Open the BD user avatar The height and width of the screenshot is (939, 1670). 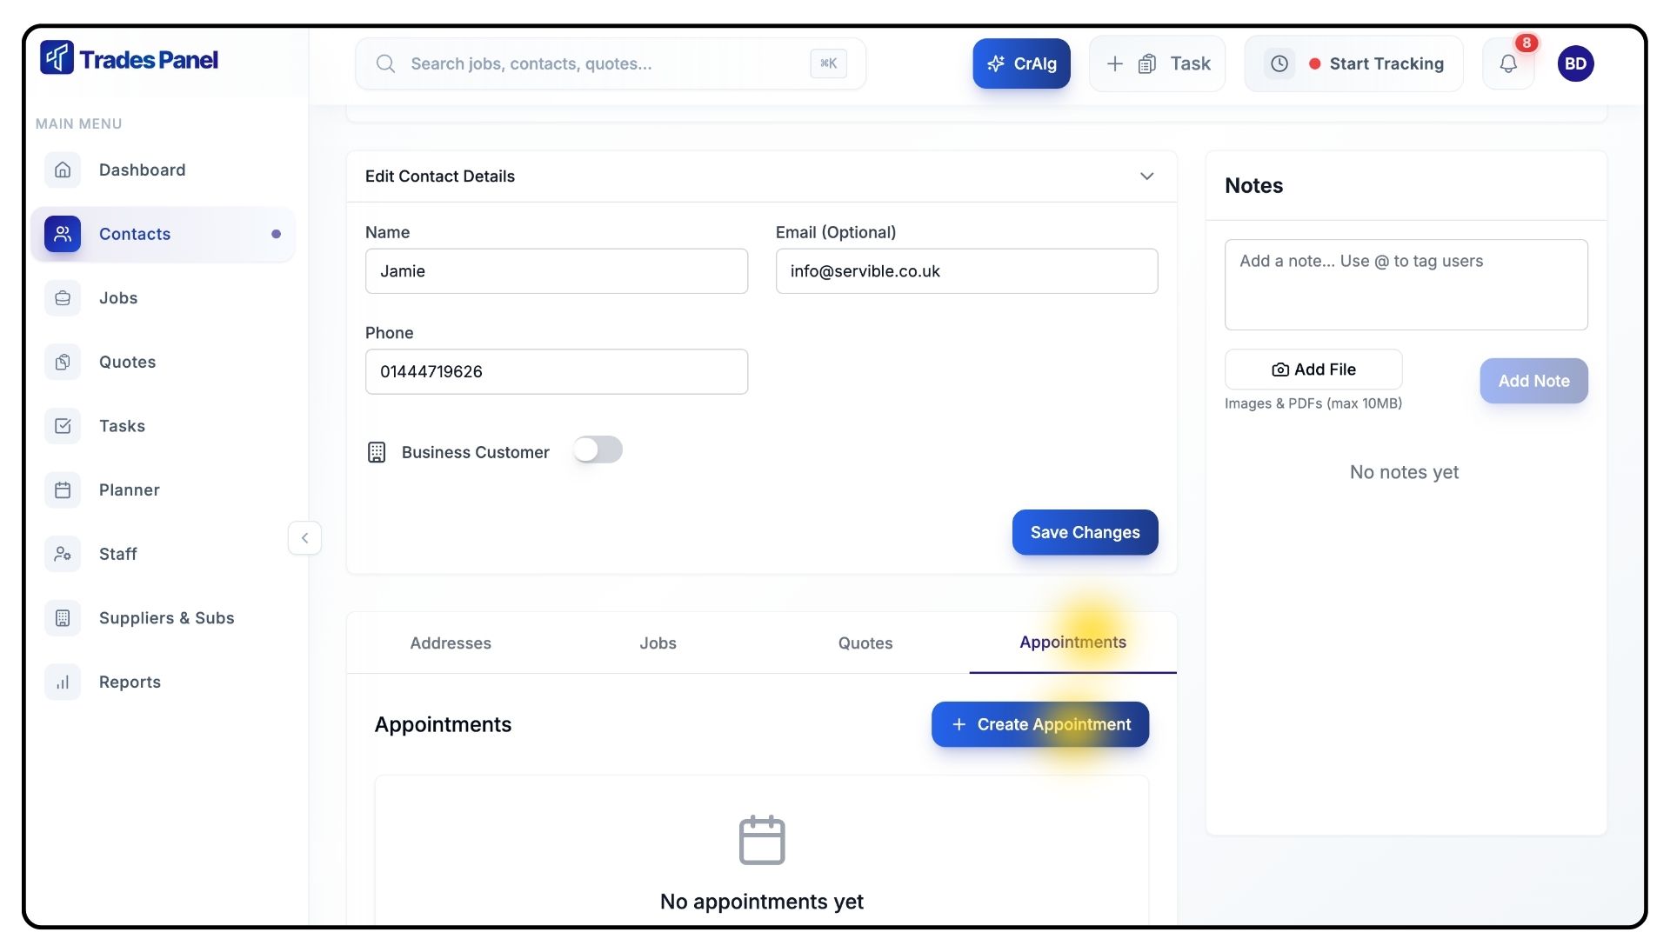(1575, 63)
